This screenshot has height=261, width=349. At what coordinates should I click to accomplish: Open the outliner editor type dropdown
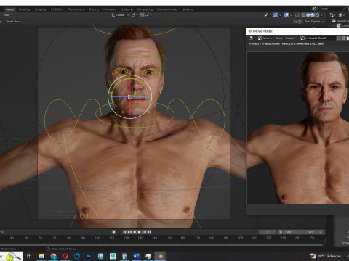coord(333,15)
